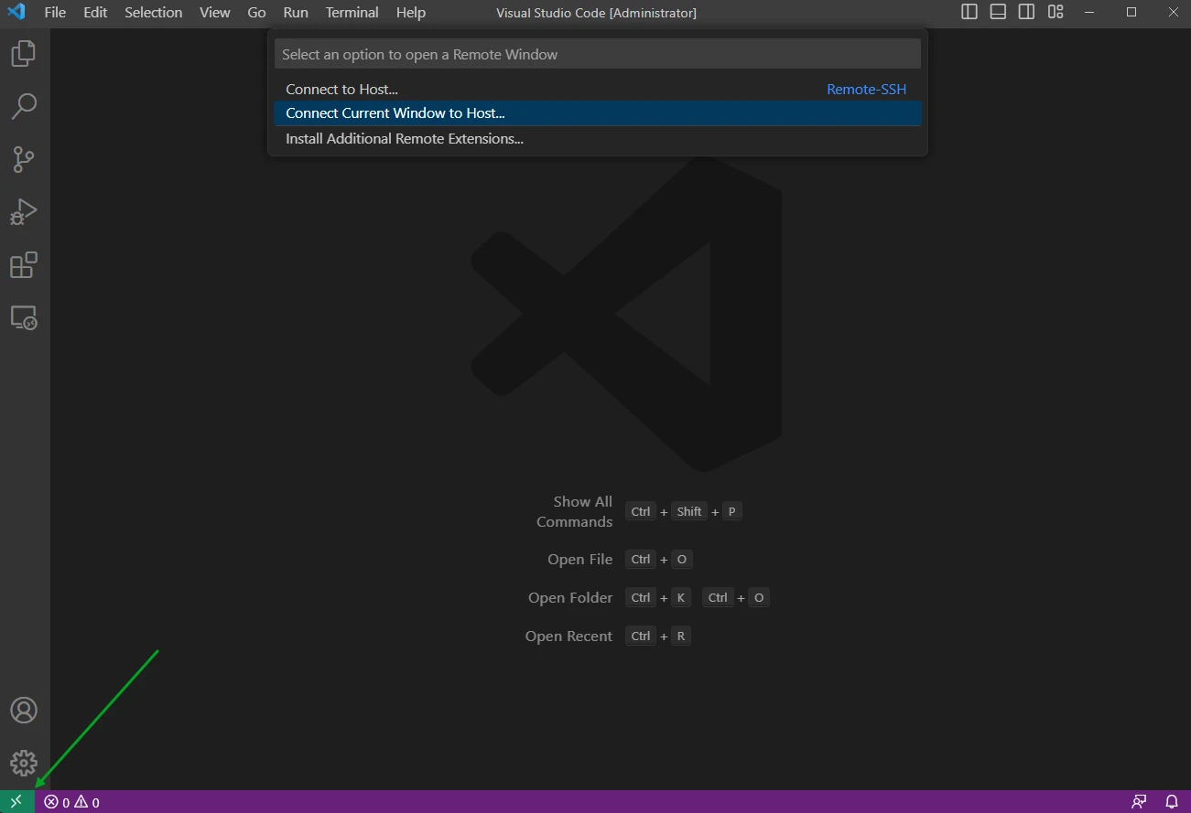The image size is (1191, 813).
Task: Click the Remote-SSH link
Action: [x=866, y=89]
